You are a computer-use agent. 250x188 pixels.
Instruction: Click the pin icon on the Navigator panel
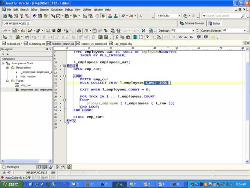(47, 49)
